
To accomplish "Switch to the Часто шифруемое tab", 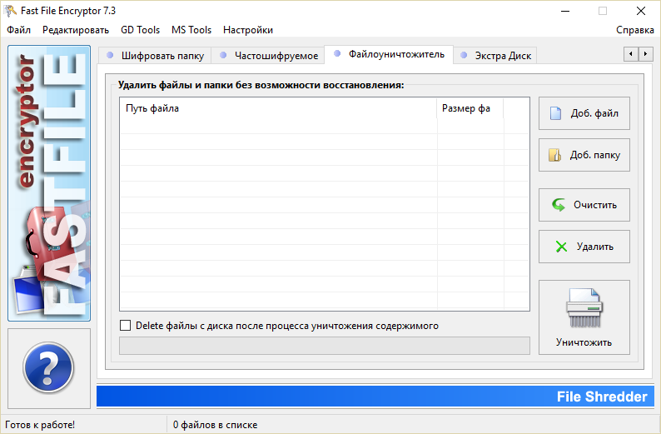I will click(x=268, y=56).
